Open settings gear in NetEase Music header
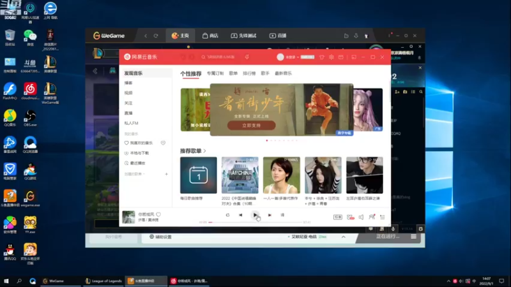This screenshot has width=511, height=287. 332,57
